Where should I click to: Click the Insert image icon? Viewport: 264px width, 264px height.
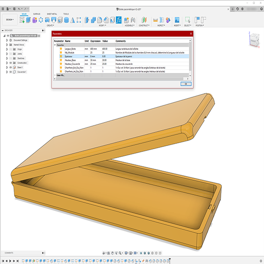(177, 20)
